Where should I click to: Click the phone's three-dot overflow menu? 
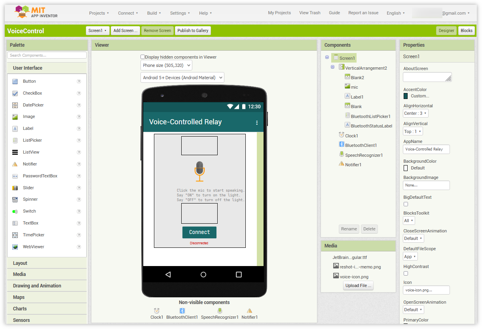point(257,123)
